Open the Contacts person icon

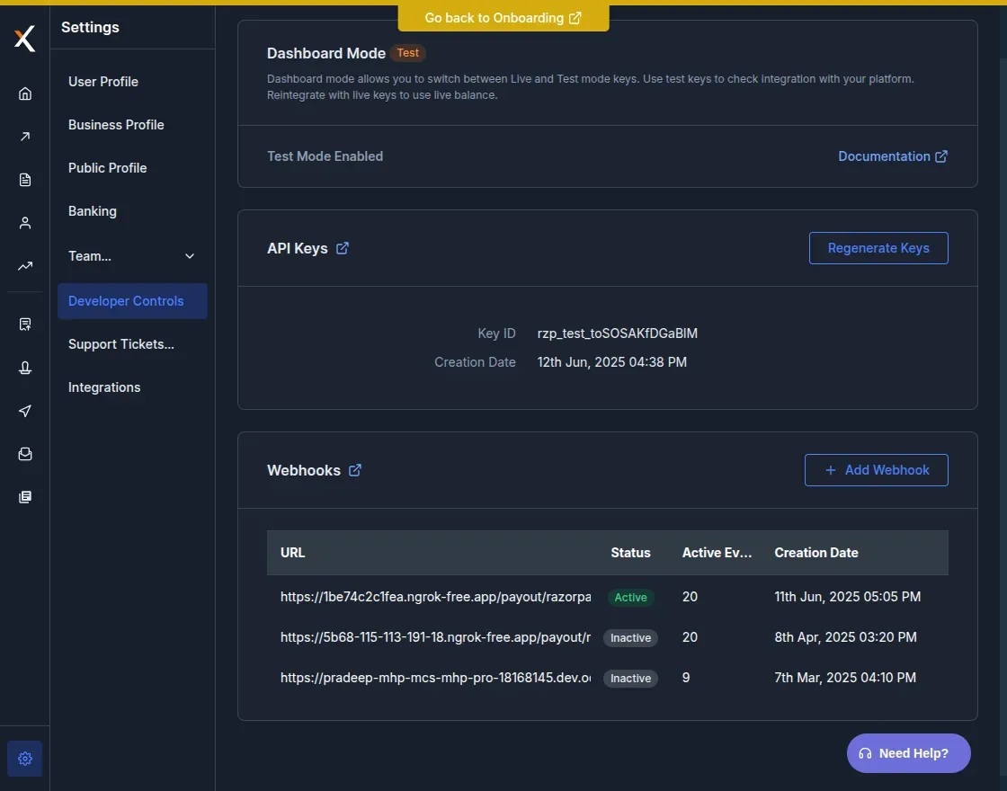24,222
